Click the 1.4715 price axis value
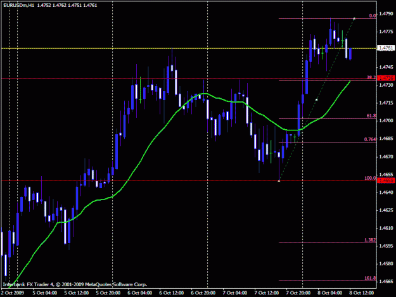 386,103
